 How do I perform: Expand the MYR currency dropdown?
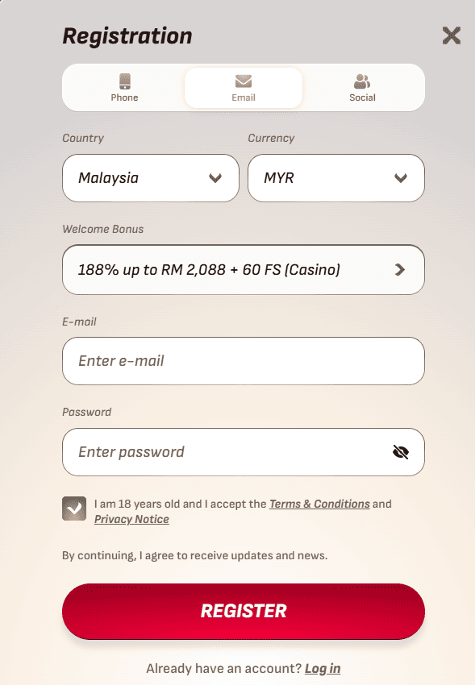(336, 178)
